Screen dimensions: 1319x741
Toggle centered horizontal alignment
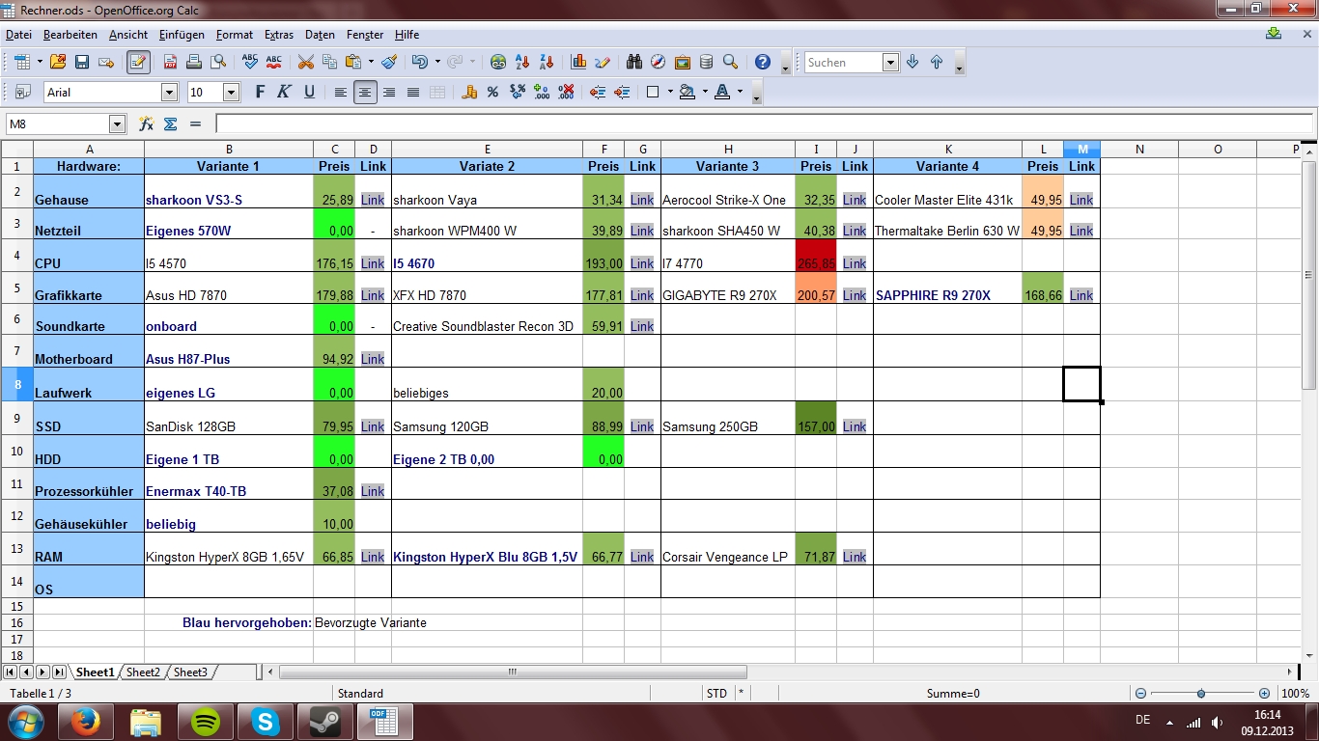click(x=365, y=93)
